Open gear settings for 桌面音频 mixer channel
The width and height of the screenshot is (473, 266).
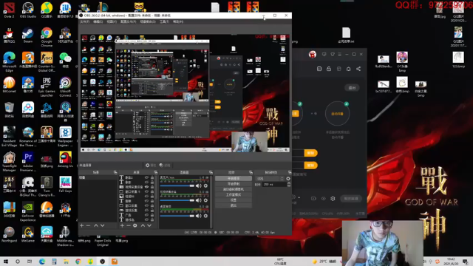click(x=205, y=216)
